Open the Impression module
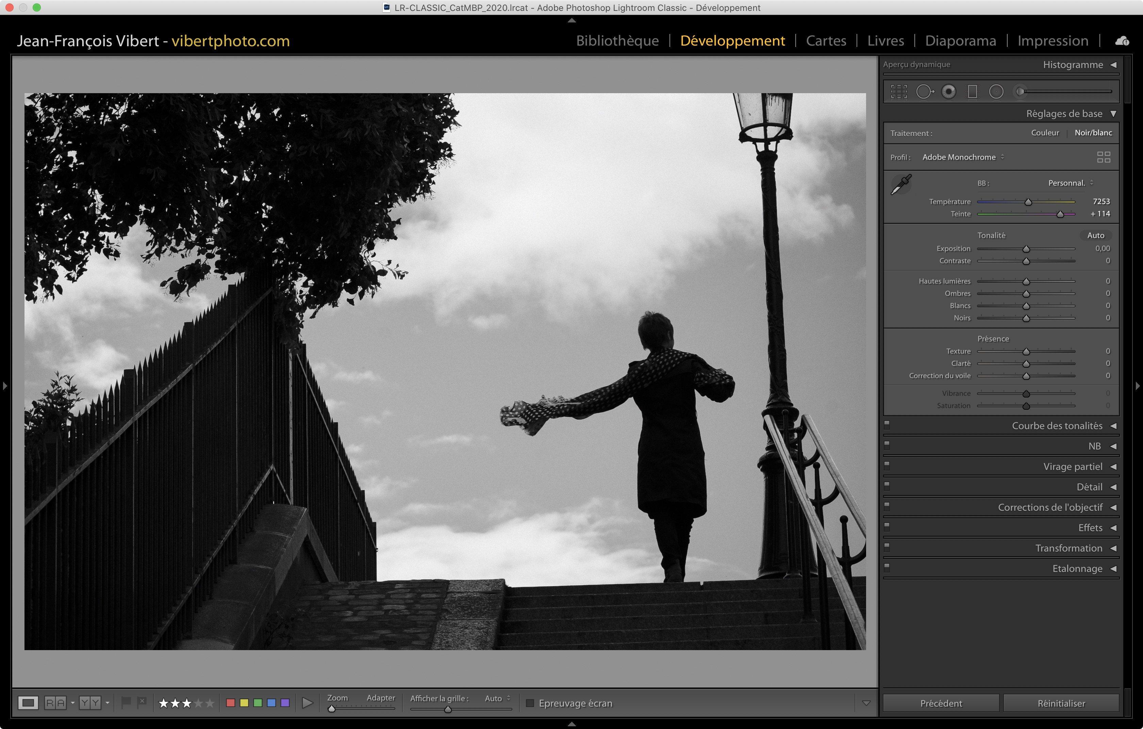The image size is (1143, 729). (1052, 41)
